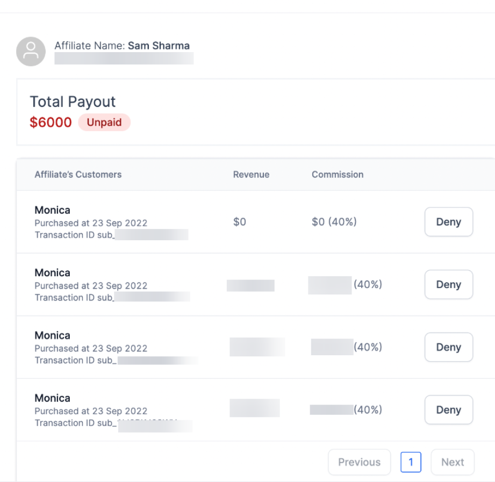Click the Monica name in the first row
Image resolution: width=495 pixels, height=482 pixels.
pos(52,210)
